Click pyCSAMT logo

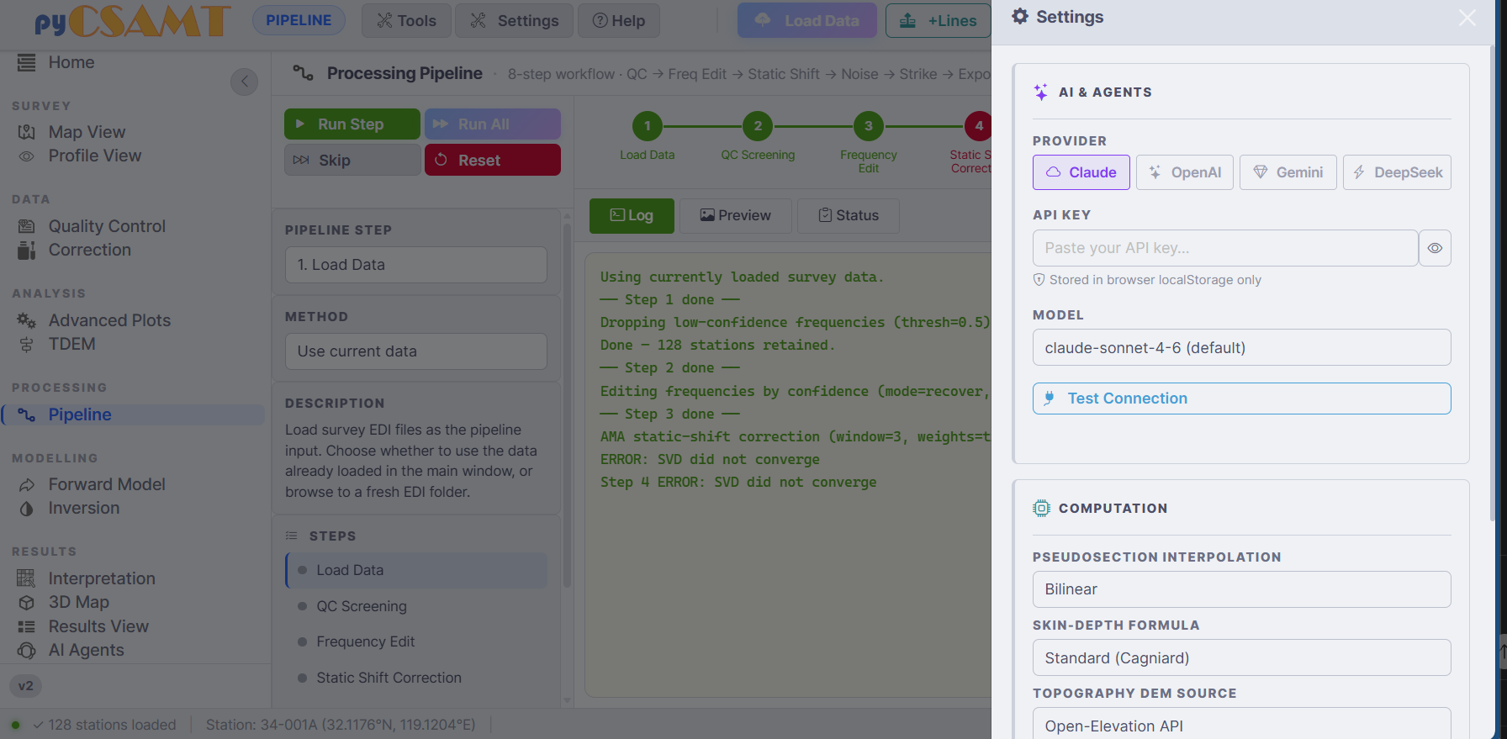(x=132, y=22)
